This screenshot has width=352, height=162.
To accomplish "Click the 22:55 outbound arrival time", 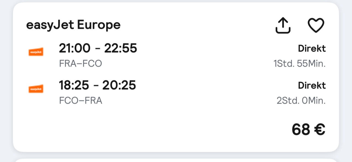I will pos(121,49).
